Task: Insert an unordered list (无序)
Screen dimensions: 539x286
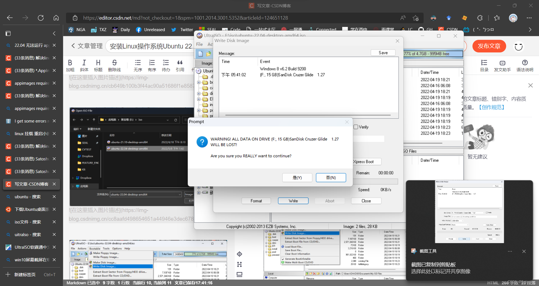Action: [x=138, y=65]
